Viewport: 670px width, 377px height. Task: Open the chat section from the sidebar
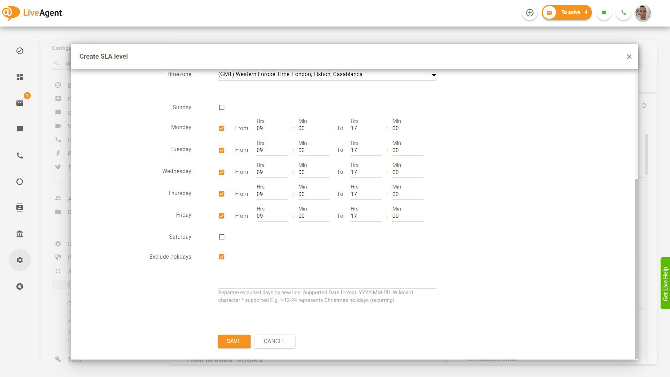[20, 128]
